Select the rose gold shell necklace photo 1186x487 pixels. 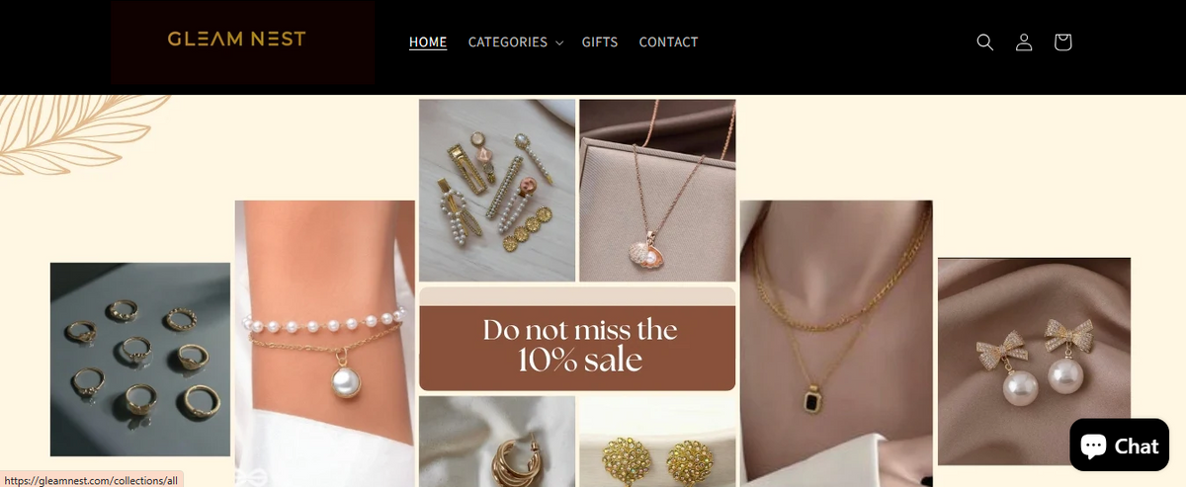point(657,191)
